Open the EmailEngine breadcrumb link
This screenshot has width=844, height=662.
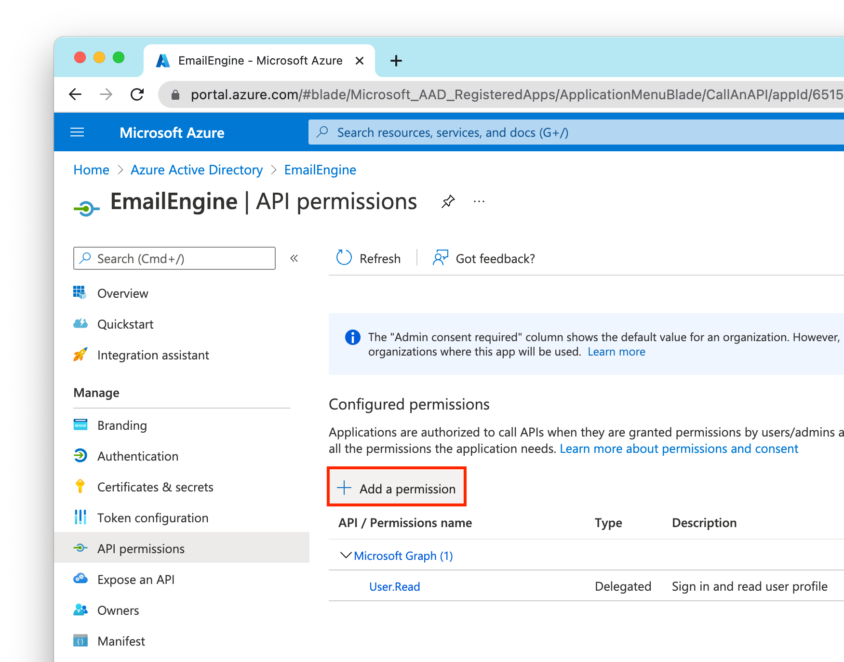tap(320, 170)
